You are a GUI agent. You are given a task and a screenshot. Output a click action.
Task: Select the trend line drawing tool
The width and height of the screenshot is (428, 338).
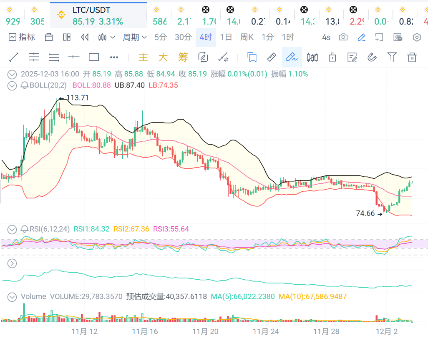[x=14, y=57]
